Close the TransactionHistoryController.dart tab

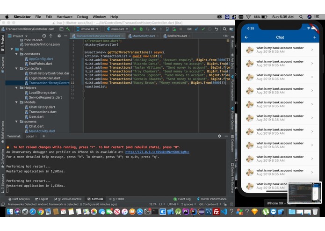[x=123, y=36]
